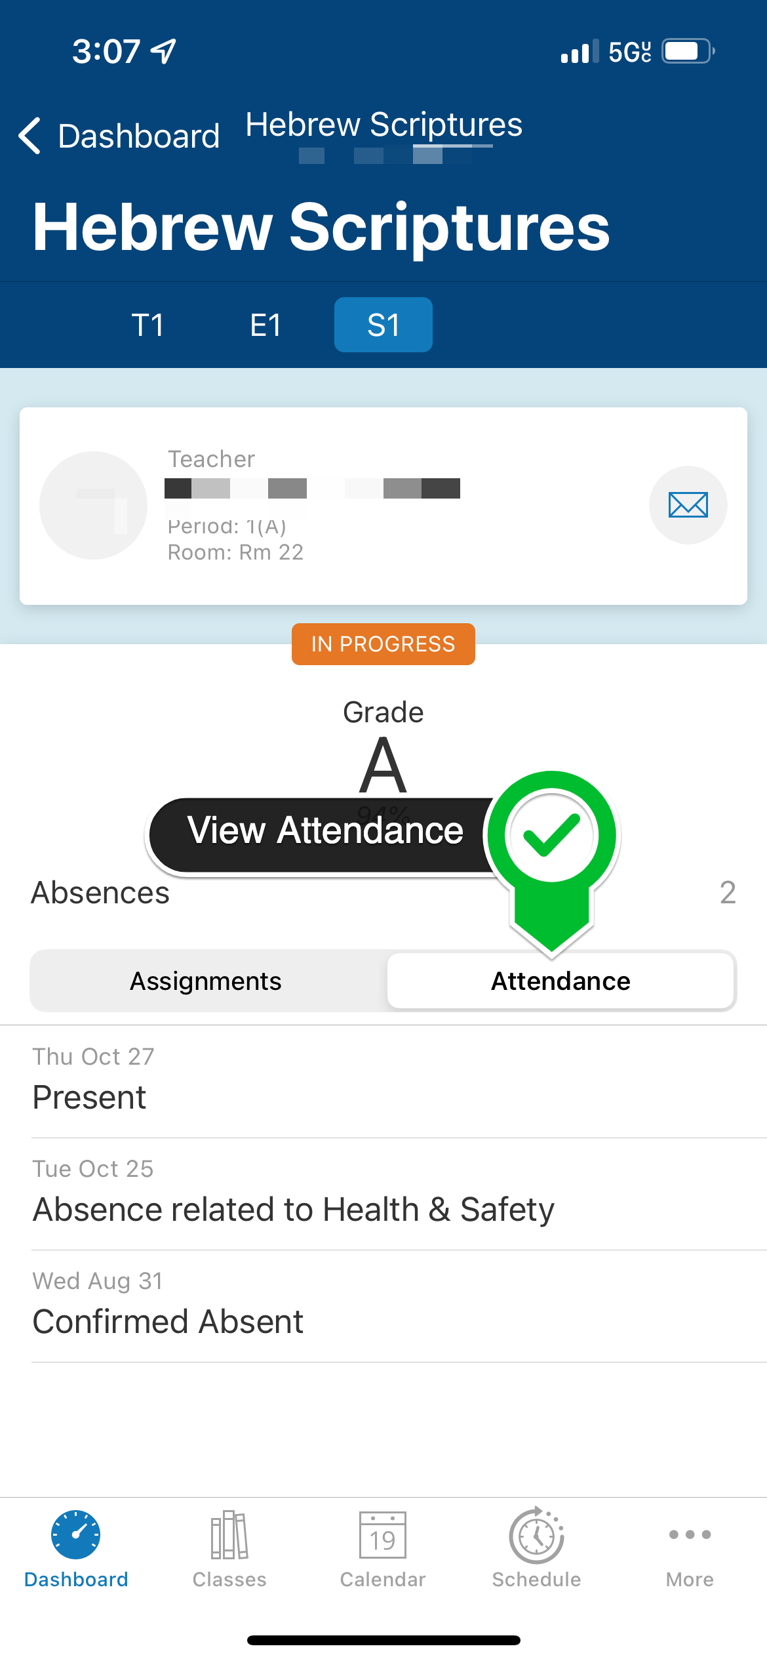The height and width of the screenshot is (1661, 767).
Task: Go back to Dashboard text link
Action: click(139, 136)
